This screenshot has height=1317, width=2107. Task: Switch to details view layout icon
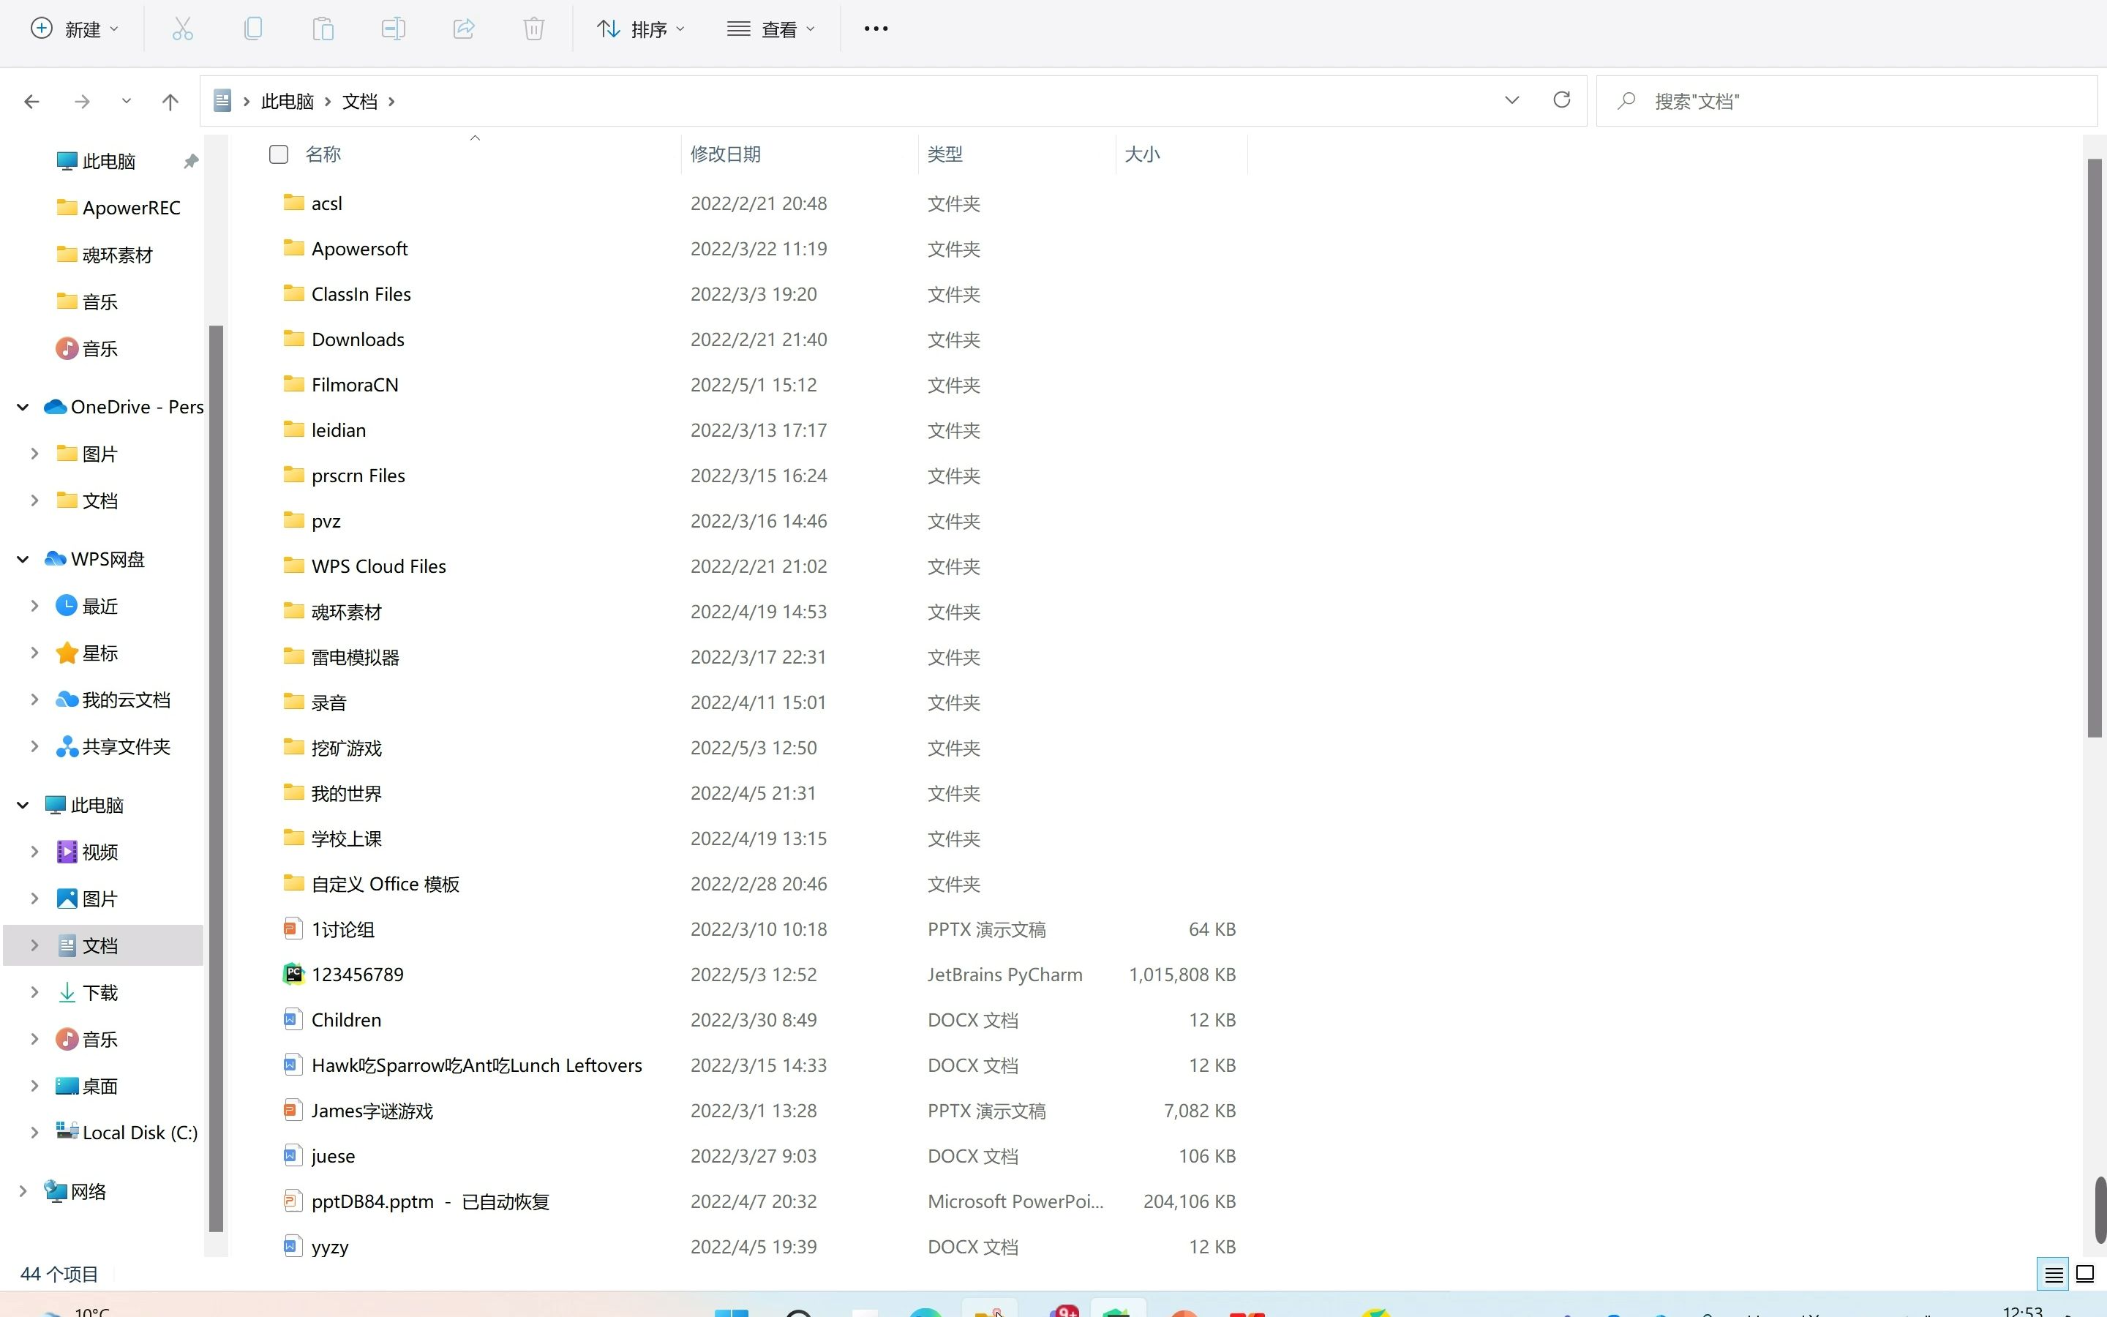pos(2053,1275)
